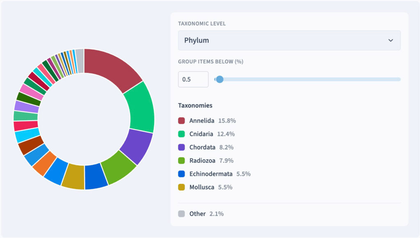The height and width of the screenshot is (238, 420).
Task: Click the royal blue Echinodermata donut segment
Action: point(96,177)
